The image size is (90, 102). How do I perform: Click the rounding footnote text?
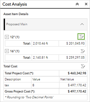click(29, 97)
